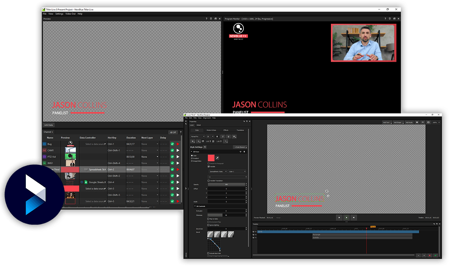This screenshot has width=466, height=270.
Task: Delete the 3D Face style element
Action: pos(244,151)
